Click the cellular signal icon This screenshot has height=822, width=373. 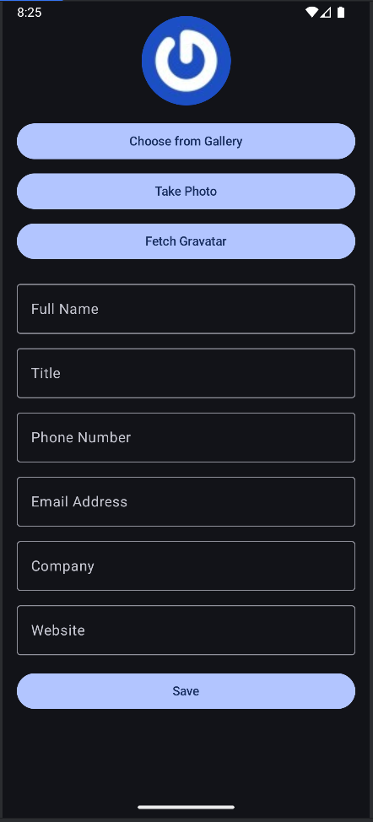326,12
